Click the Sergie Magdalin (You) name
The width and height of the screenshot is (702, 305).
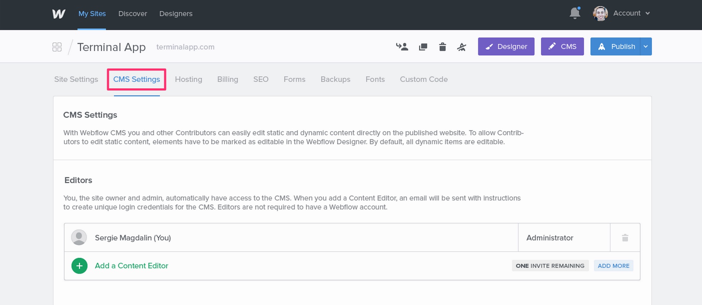click(x=133, y=238)
